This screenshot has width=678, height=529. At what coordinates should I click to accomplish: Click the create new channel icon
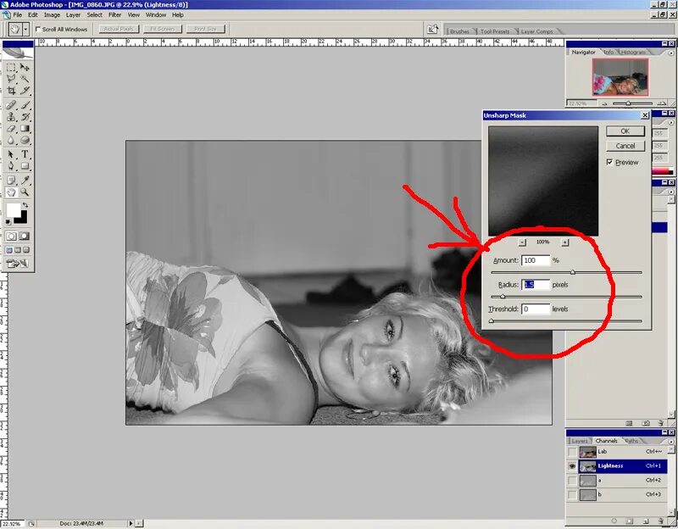(x=646, y=520)
